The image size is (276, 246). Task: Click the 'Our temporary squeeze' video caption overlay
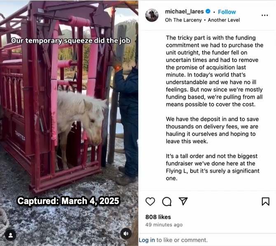coord(70,41)
